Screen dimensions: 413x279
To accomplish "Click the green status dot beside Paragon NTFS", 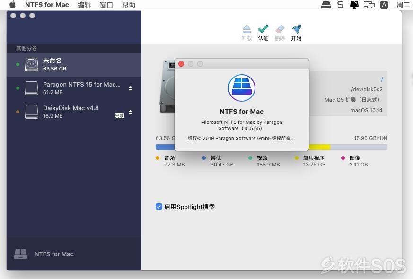I will [18, 88].
